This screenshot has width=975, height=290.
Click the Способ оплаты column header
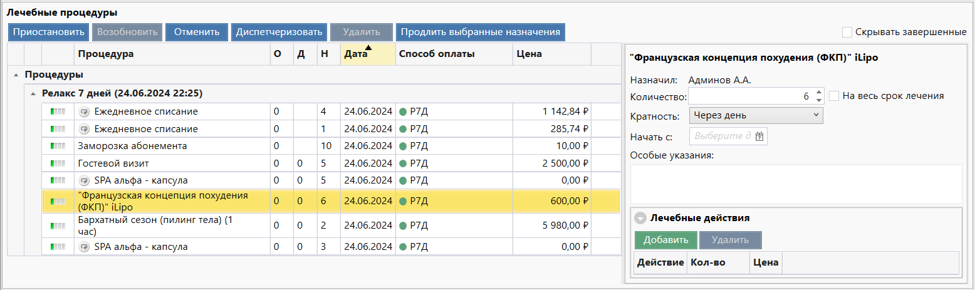453,54
